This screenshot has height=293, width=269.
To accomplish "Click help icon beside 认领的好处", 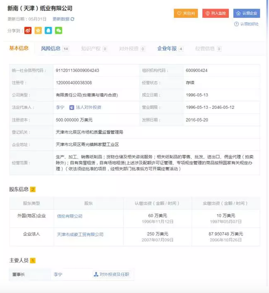I will pos(236,24).
